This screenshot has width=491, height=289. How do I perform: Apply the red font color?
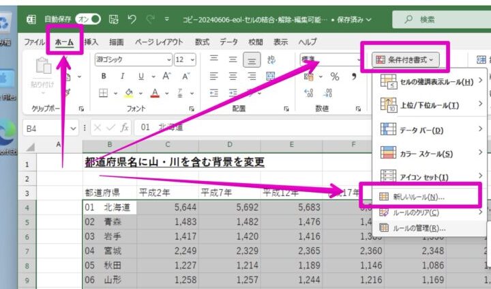pyautogui.click(x=155, y=93)
